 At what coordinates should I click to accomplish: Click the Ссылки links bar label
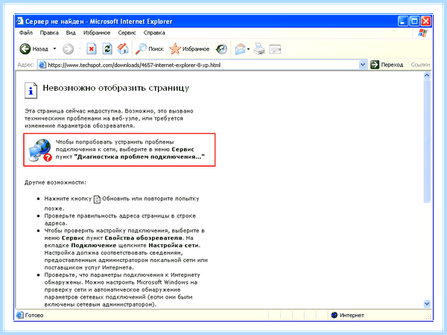point(420,65)
